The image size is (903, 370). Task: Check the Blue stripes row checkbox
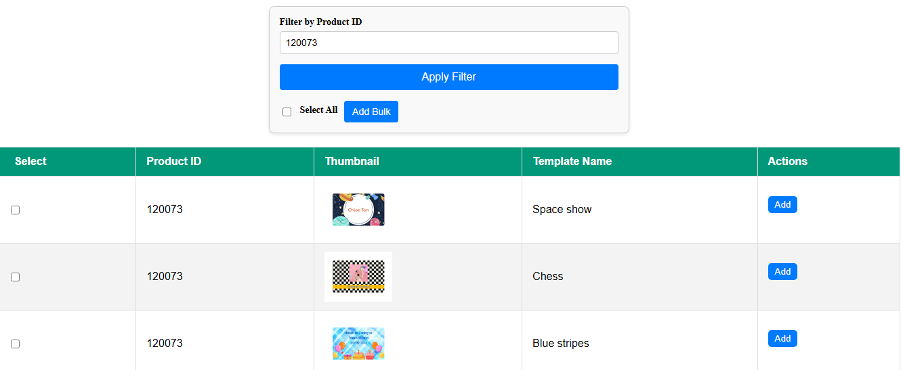tap(15, 344)
